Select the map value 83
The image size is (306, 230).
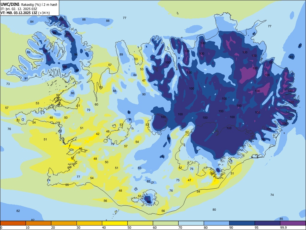(140, 168)
